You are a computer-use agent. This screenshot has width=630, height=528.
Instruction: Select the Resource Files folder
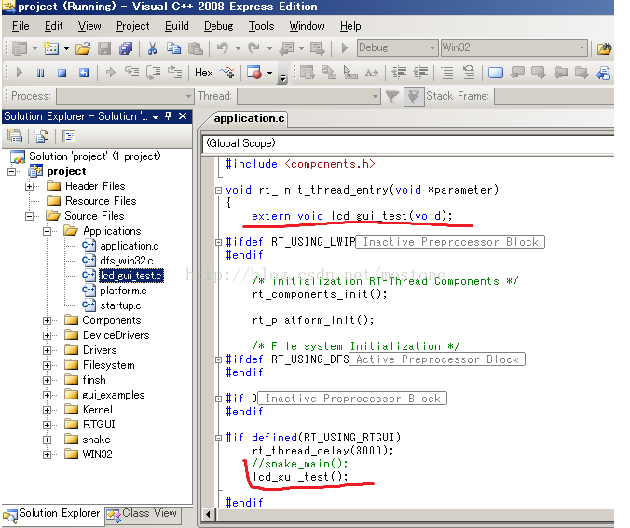pyautogui.click(x=101, y=201)
